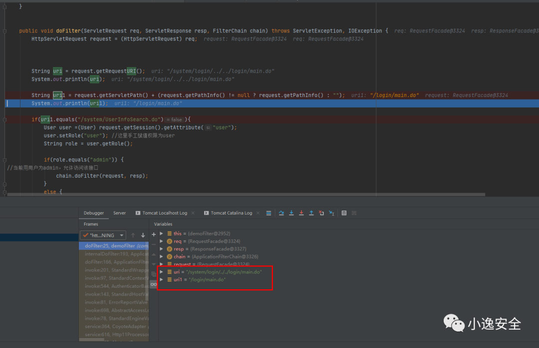Open the Evaluate Expression calculator icon
This screenshot has height=348, width=539.
click(x=344, y=213)
